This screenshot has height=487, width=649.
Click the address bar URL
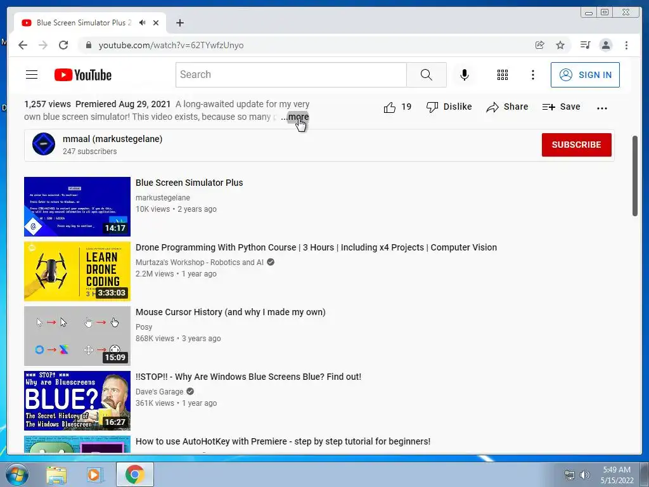[x=171, y=45]
